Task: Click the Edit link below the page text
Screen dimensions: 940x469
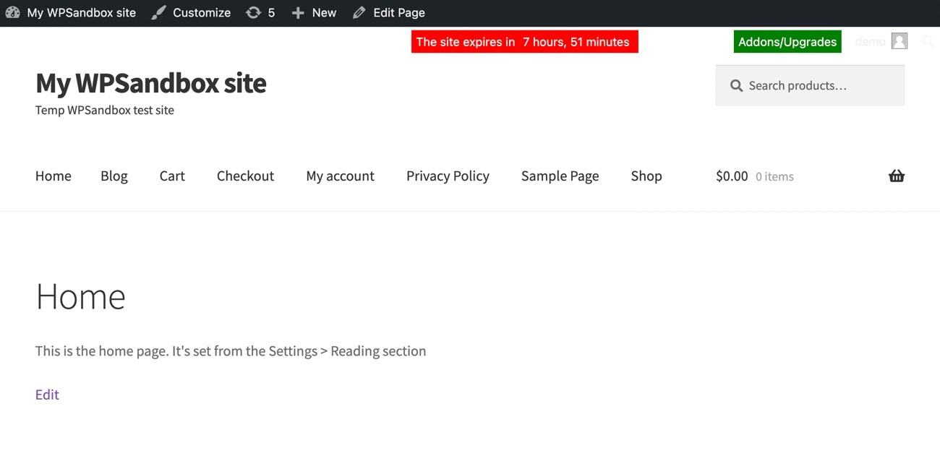Action: (x=46, y=394)
